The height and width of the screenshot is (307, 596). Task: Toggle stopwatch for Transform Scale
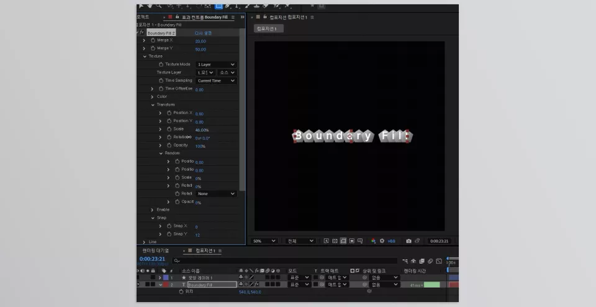(169, 129)
